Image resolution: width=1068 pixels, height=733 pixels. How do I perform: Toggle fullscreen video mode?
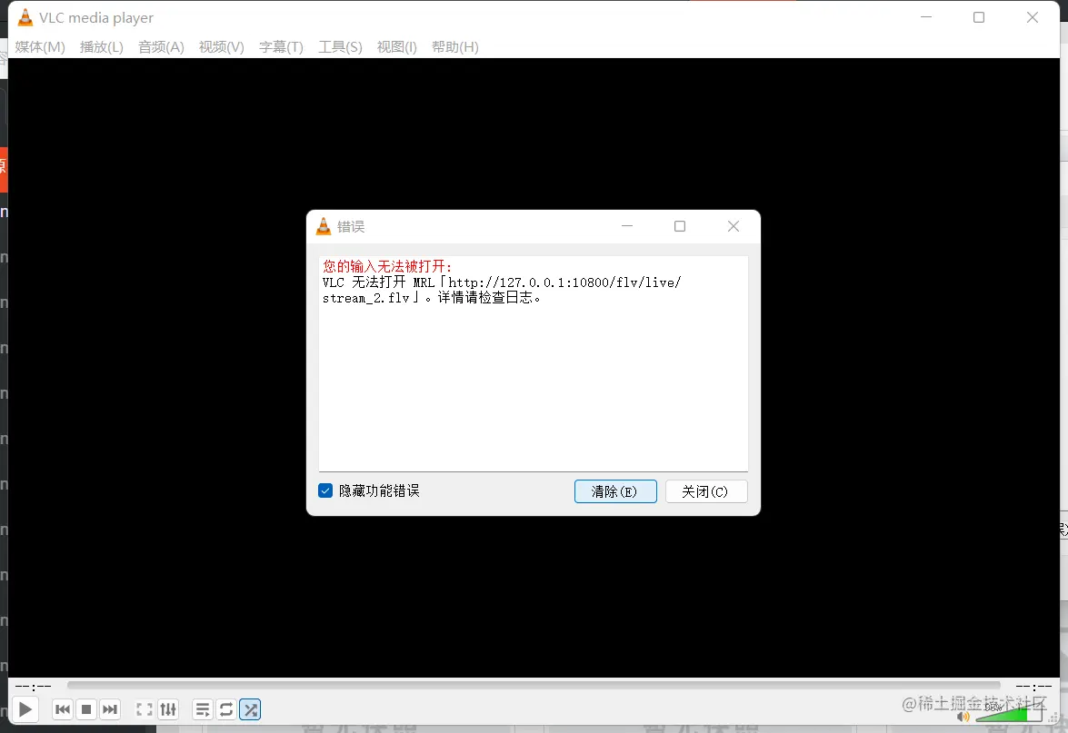[x=144, y=710]
